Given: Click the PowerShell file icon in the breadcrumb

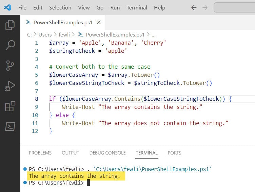Looking at the screenshot, I should pos(81,34).
